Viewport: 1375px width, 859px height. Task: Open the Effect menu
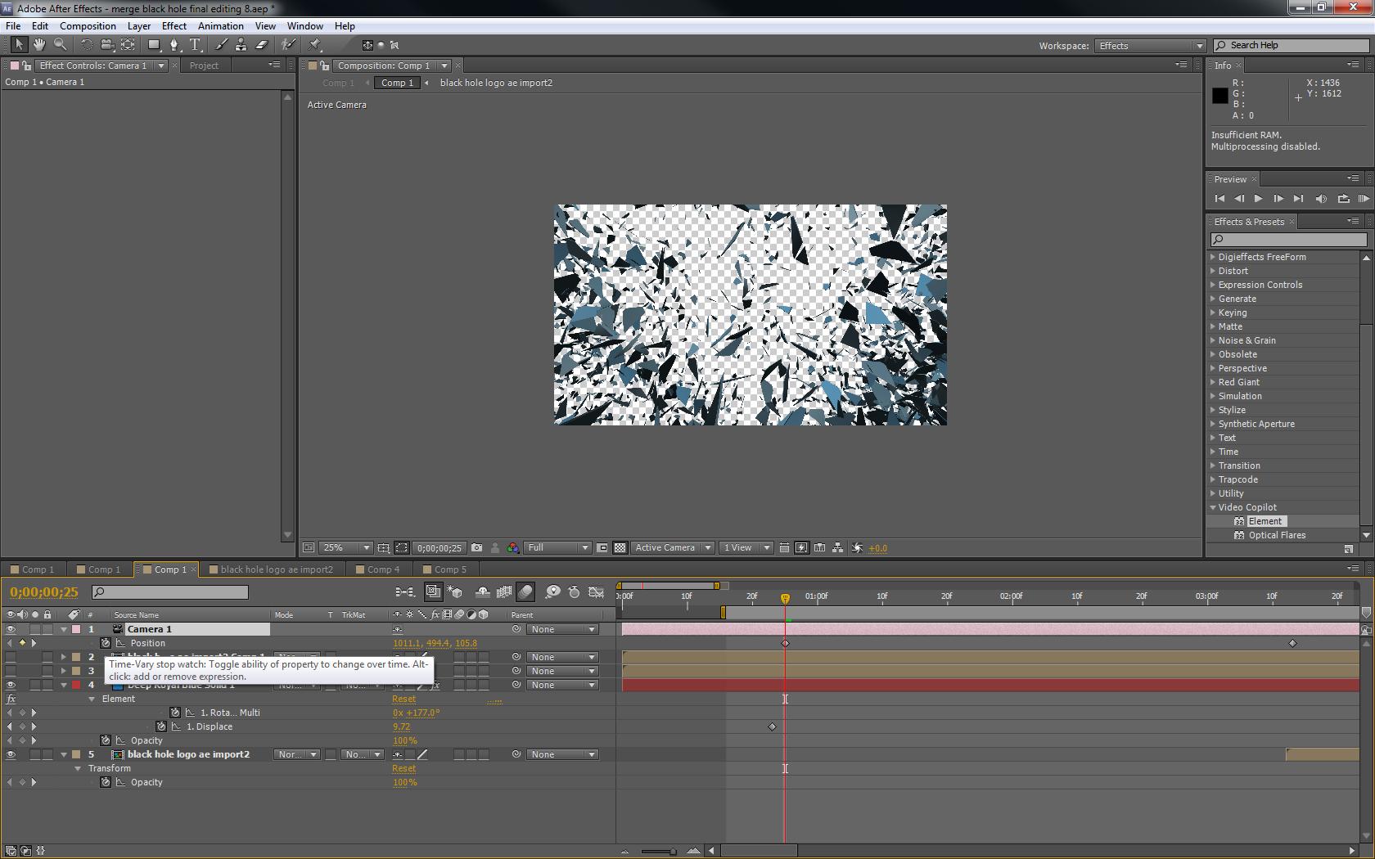click(x=174, y=26)
